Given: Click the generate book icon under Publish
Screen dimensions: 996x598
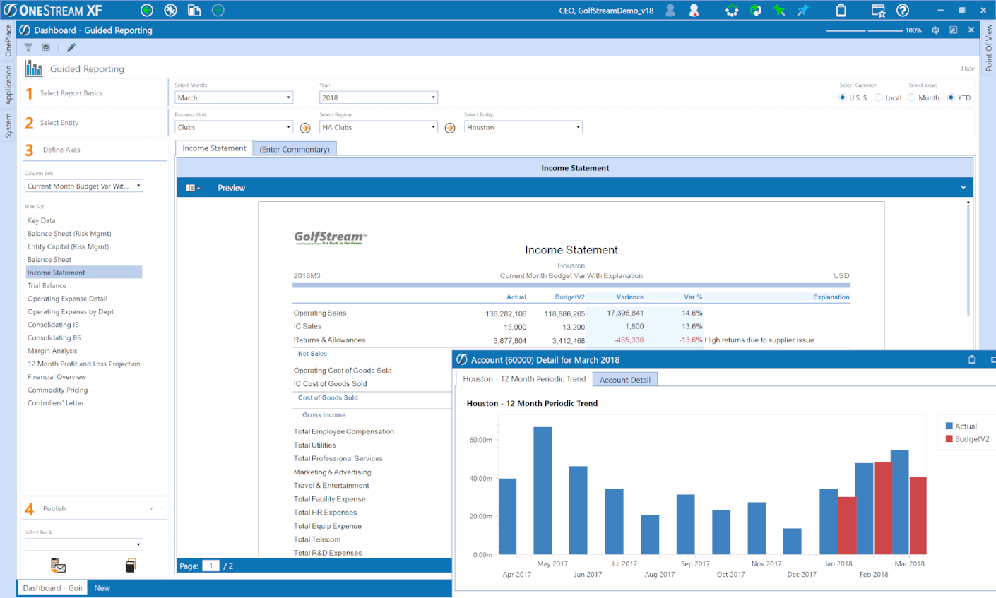Looking at the screenshot, I should pyautogui.click(x=131, y=565).
